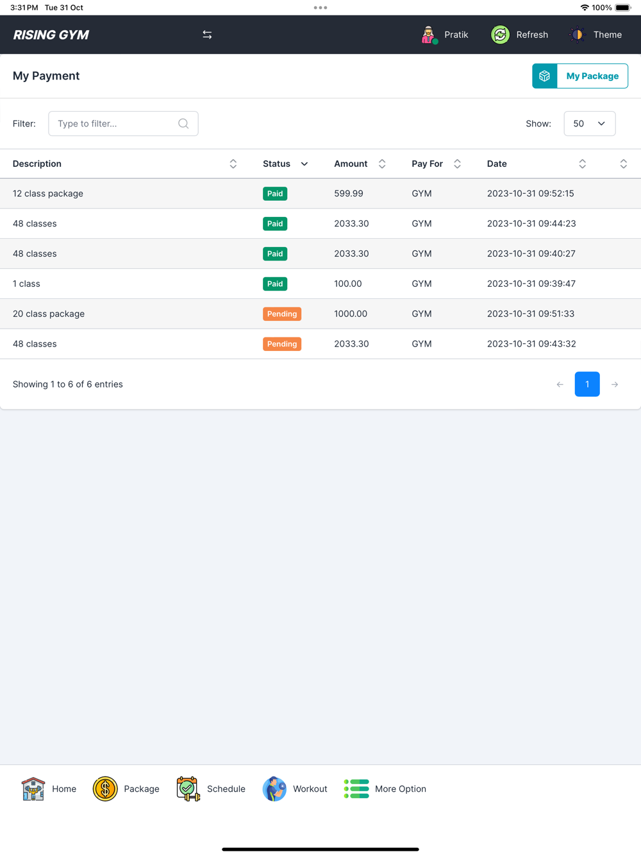
Task: Click the Schedule tab label
Action: tap(226, 789)
